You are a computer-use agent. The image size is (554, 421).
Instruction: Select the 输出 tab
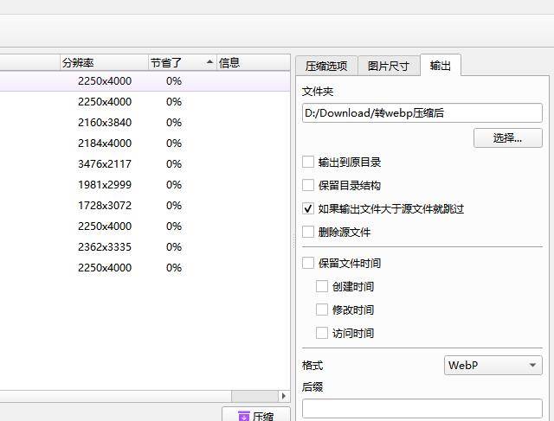[441, 66]
